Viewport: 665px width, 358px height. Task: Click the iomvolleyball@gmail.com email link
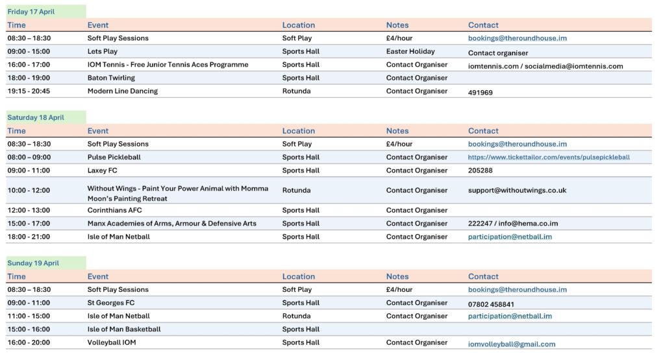pyautogui.click(x=512, y=344)
